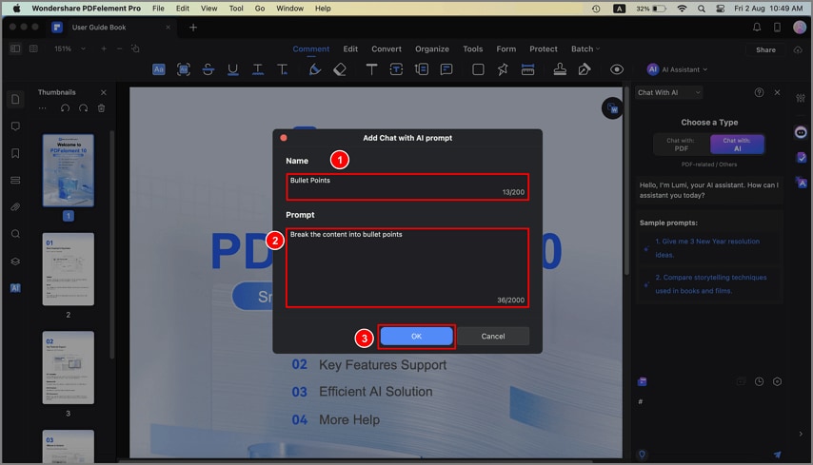
Task: Select the measure tool
Action: (527, 69)
